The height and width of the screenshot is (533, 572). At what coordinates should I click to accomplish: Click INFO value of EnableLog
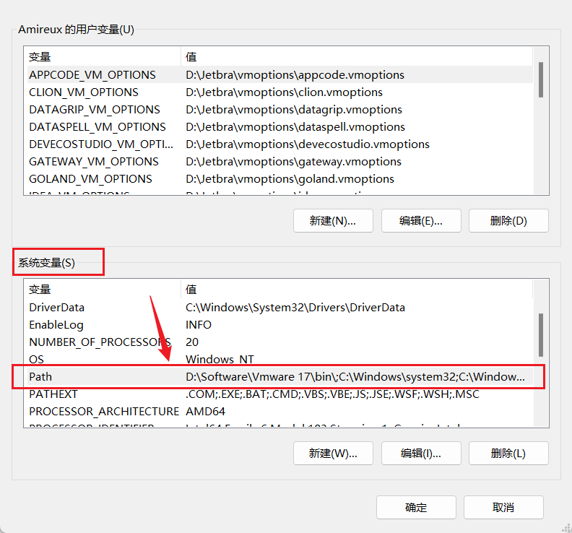coord(199,325)
